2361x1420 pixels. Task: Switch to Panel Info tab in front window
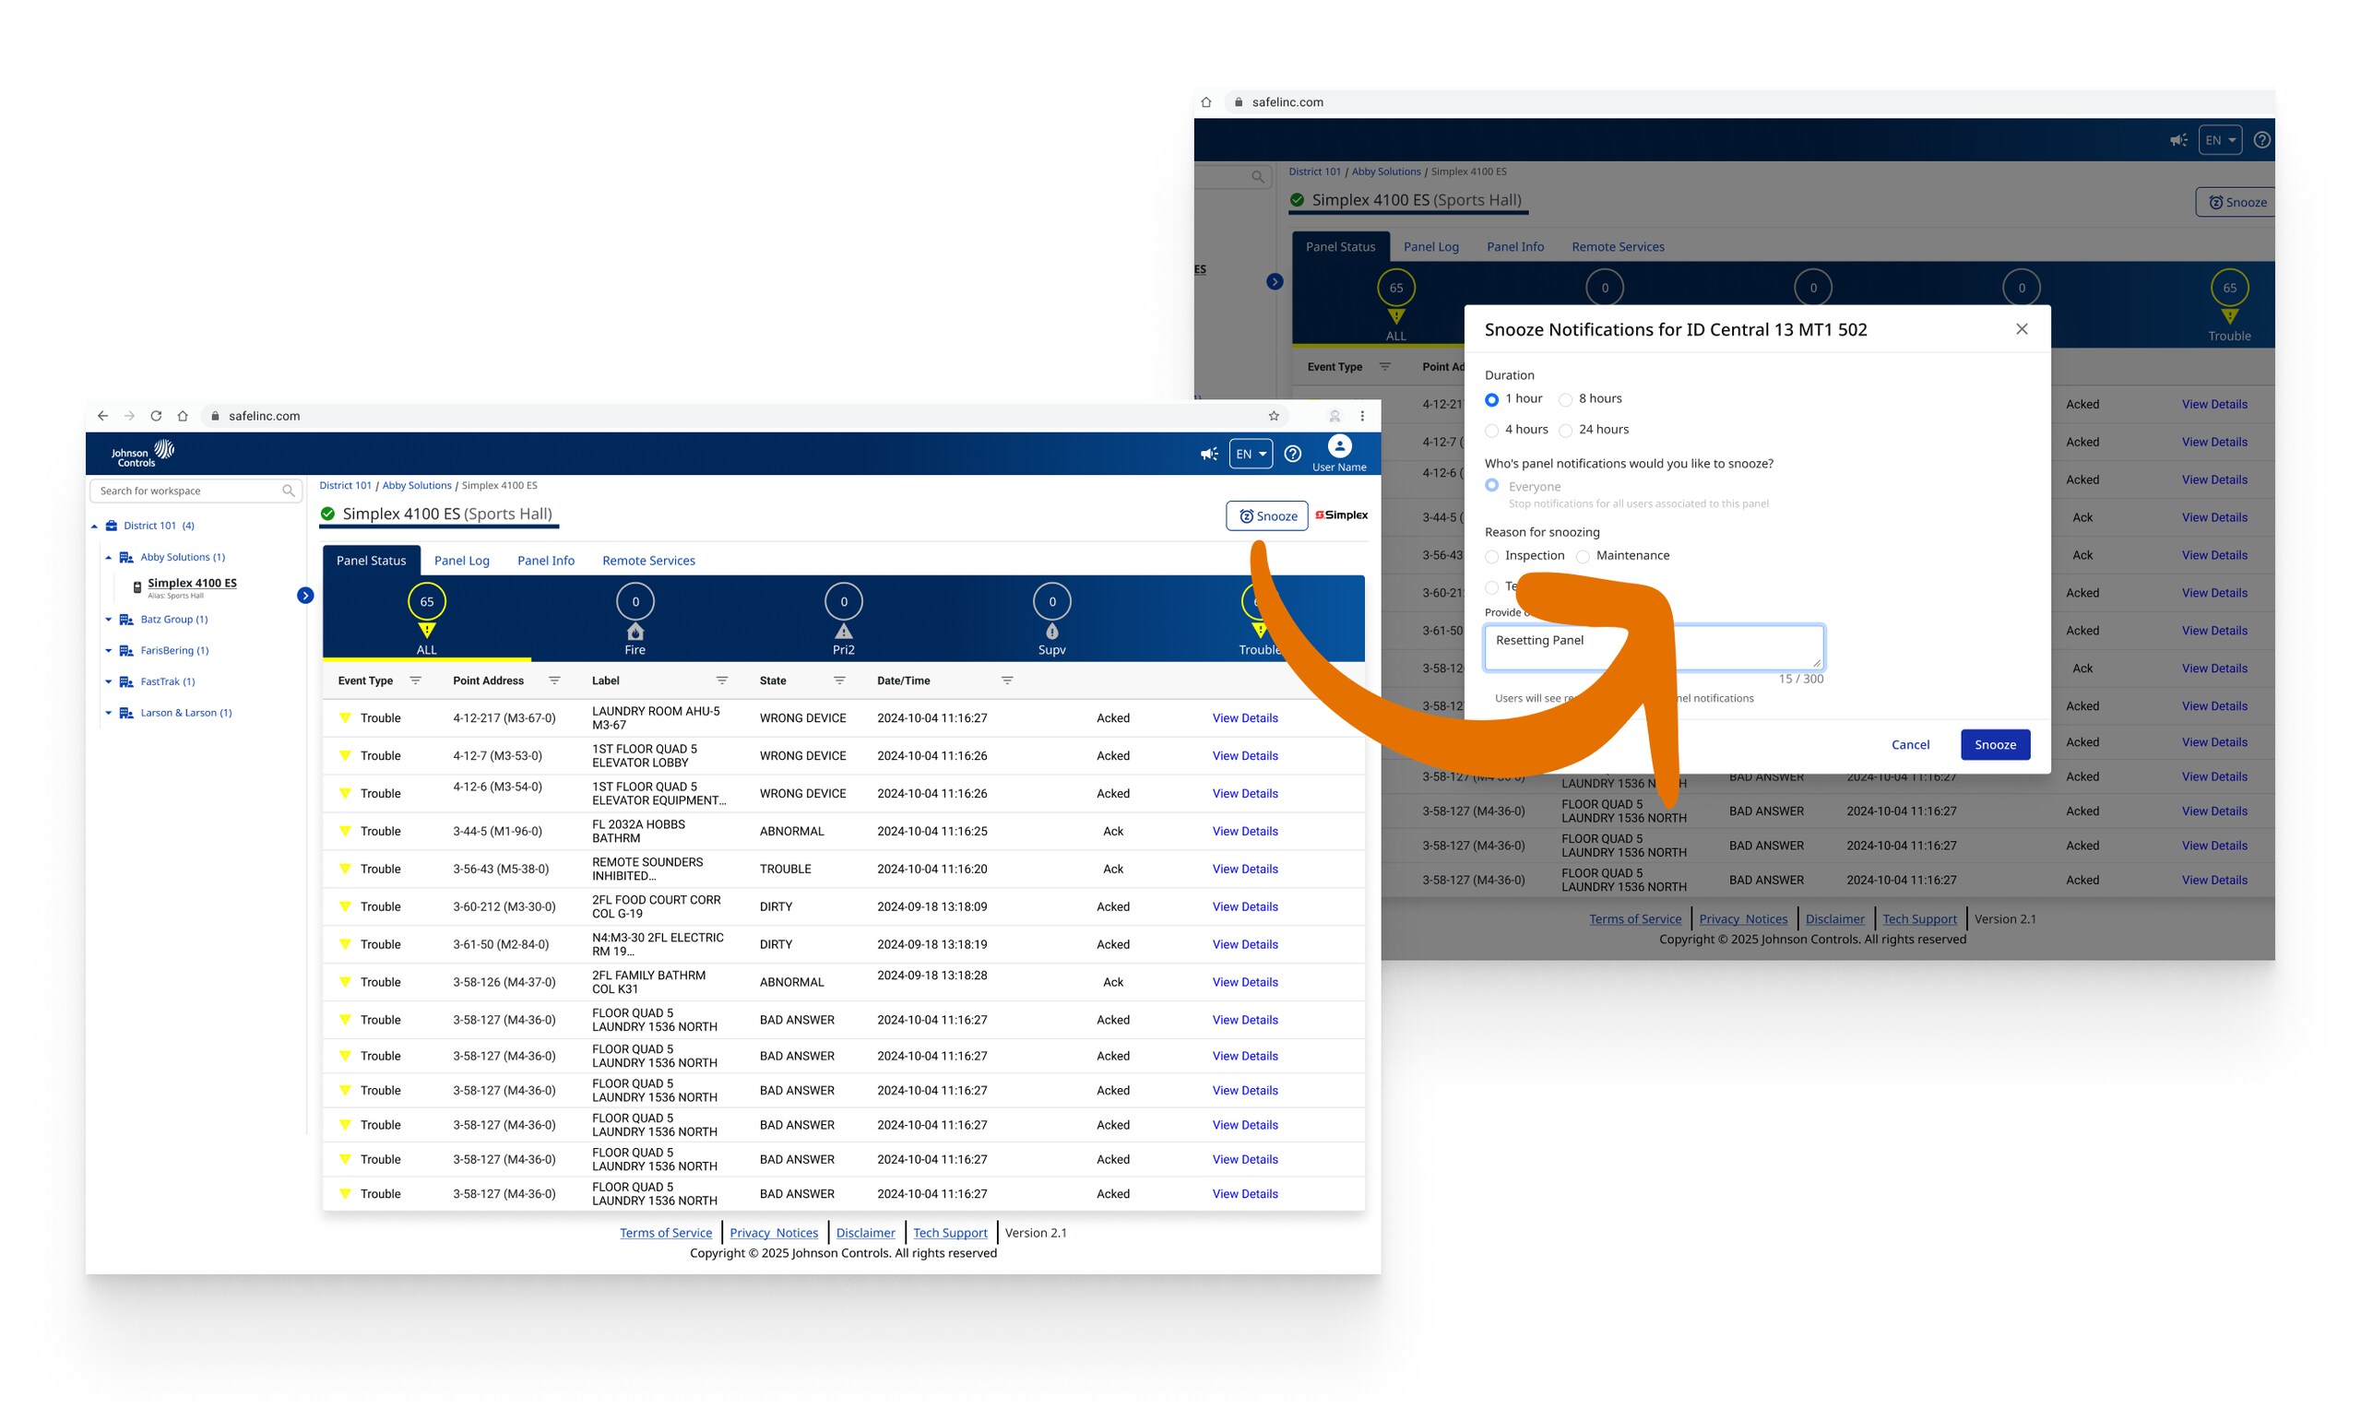[545, 561]
